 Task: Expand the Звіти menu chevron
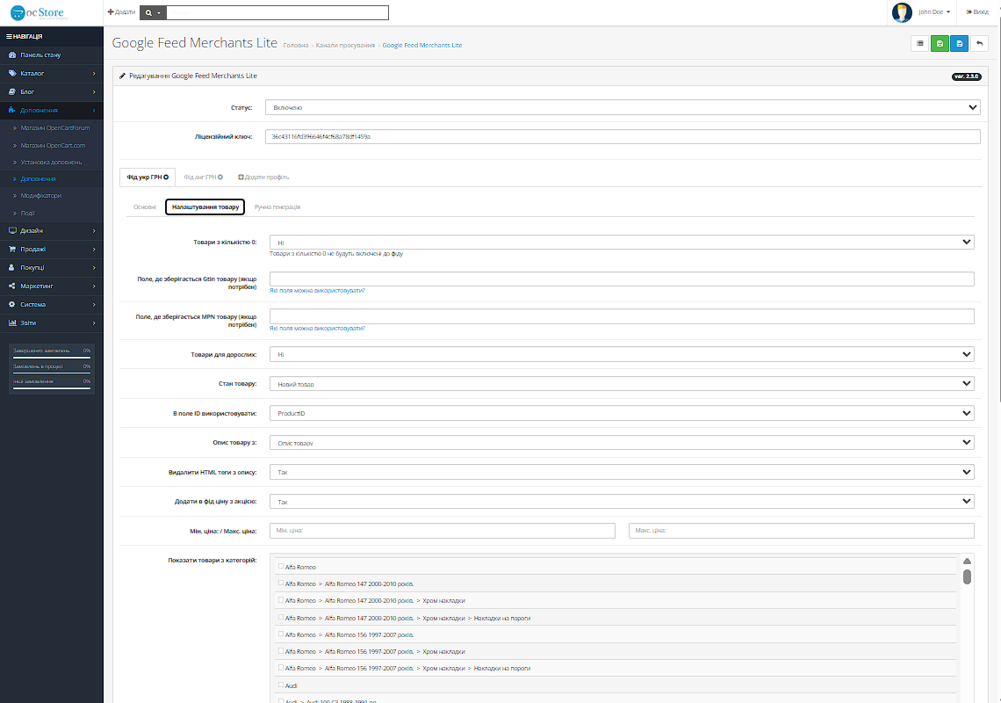(x=94, y=323)
